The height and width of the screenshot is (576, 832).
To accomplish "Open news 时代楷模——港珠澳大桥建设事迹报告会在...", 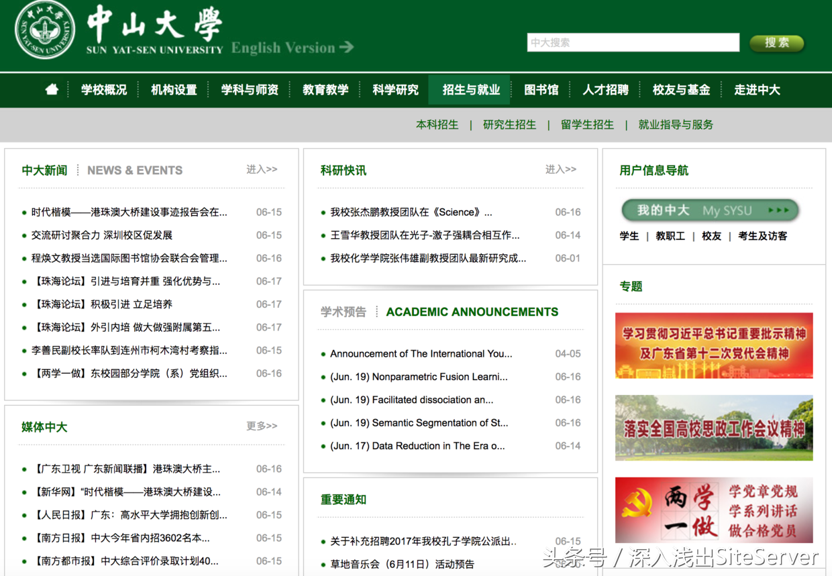I will pyautogui.click(x=129, y=212).
